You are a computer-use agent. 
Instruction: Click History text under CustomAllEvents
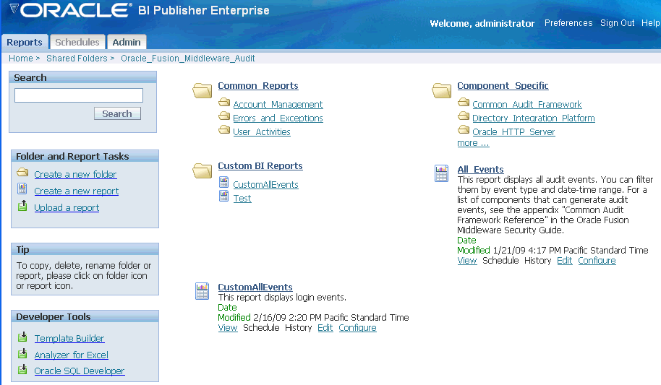(298, 328)
